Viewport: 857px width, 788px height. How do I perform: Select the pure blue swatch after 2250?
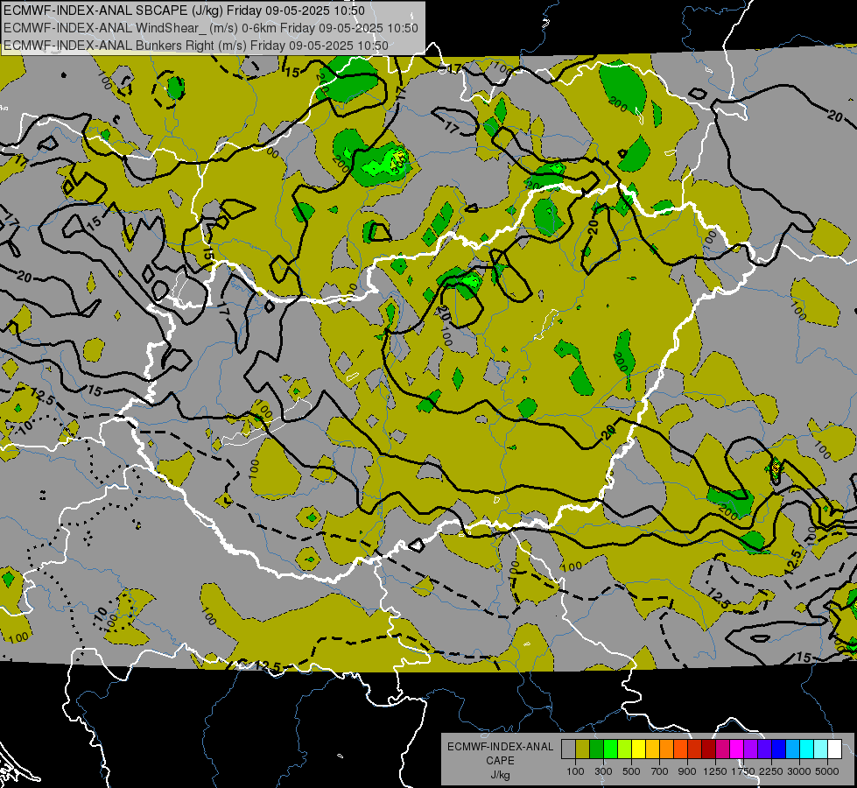point(779,749)
